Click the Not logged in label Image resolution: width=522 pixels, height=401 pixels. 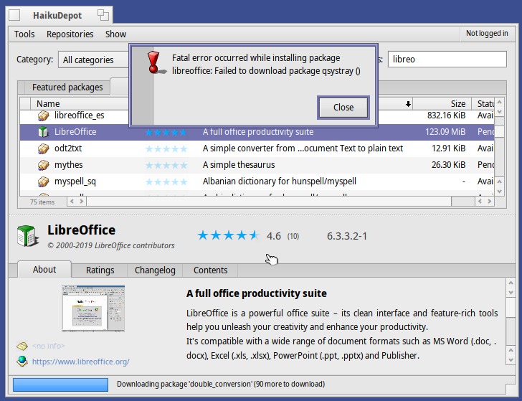tap(487, 33)
